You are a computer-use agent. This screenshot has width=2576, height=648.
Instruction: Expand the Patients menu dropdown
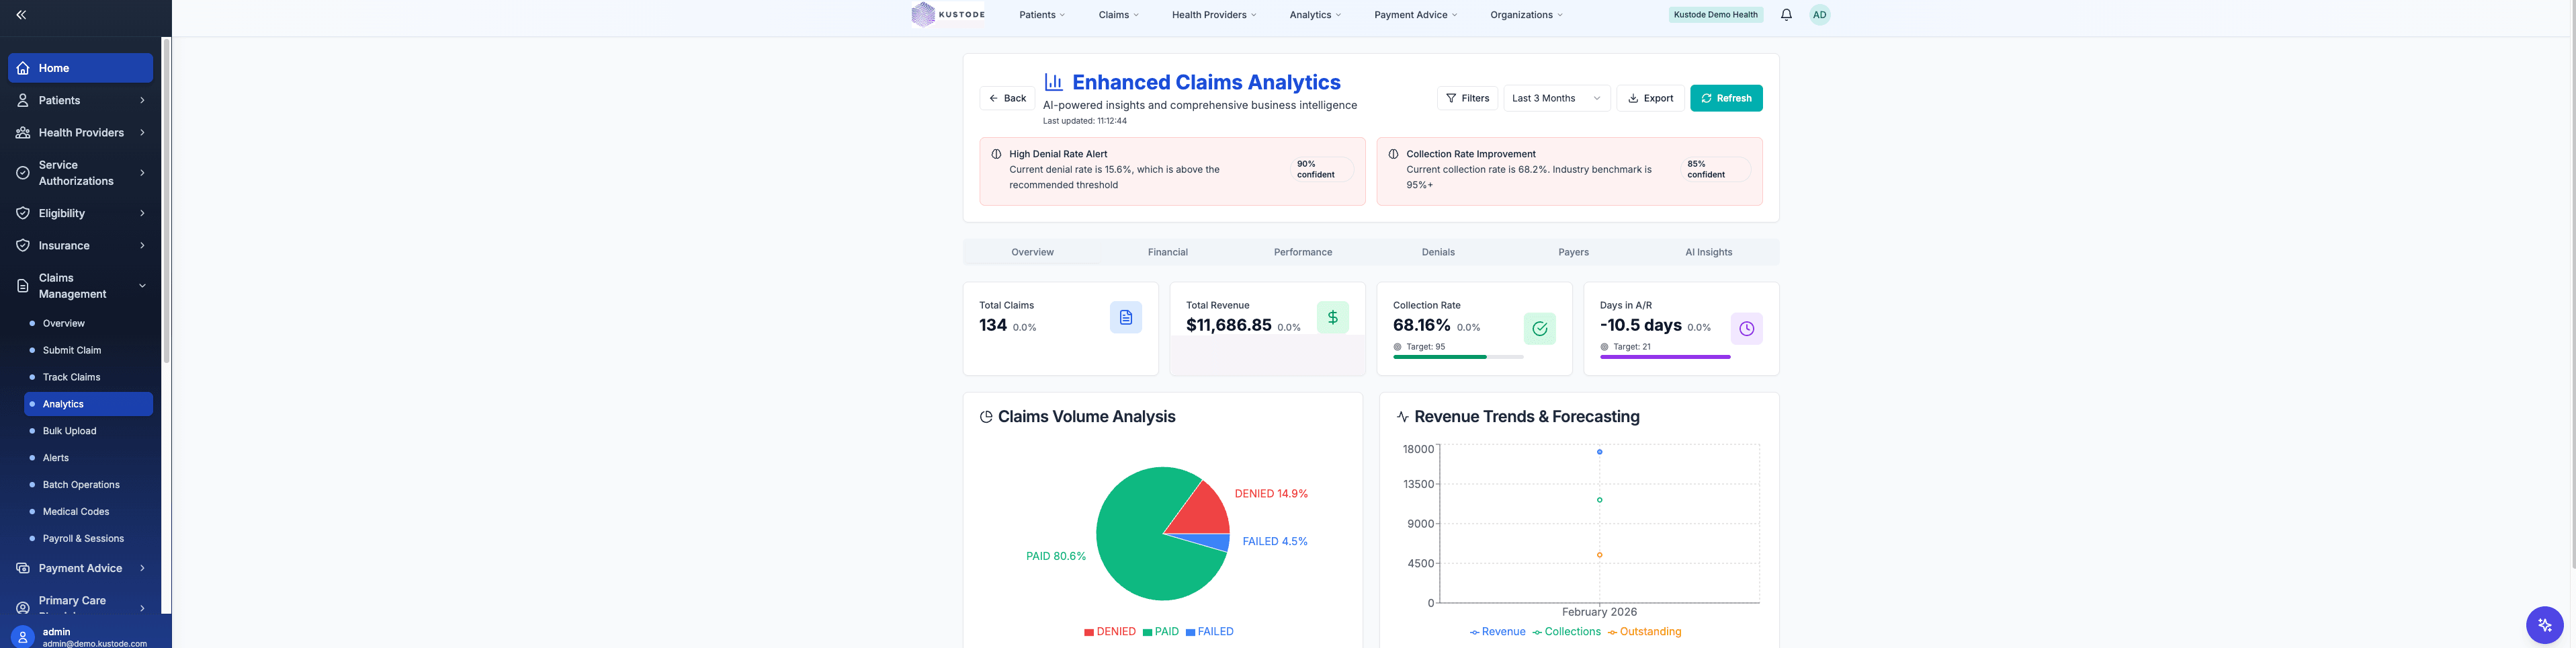(x=1041, y=14)
